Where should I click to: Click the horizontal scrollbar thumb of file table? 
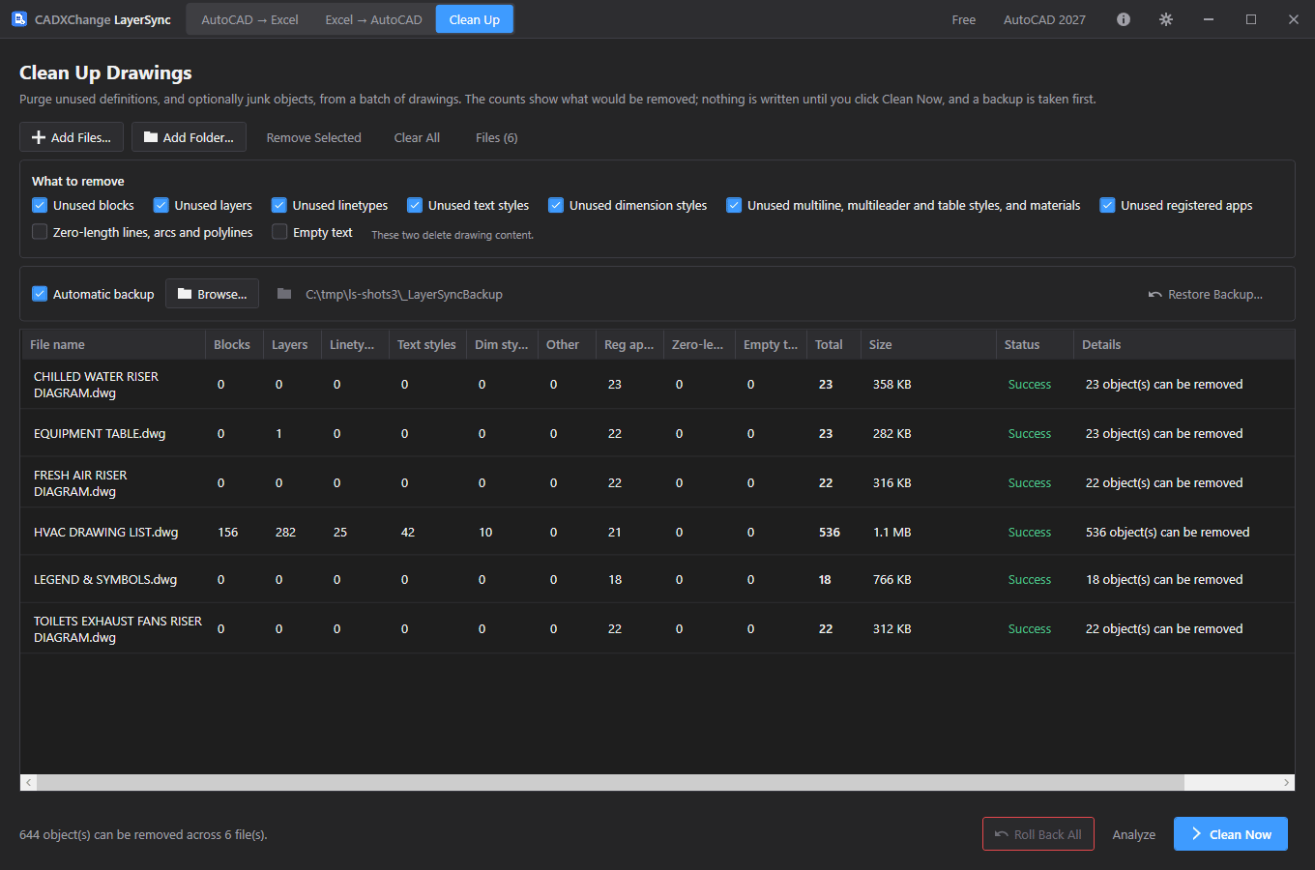click(610, 782)
